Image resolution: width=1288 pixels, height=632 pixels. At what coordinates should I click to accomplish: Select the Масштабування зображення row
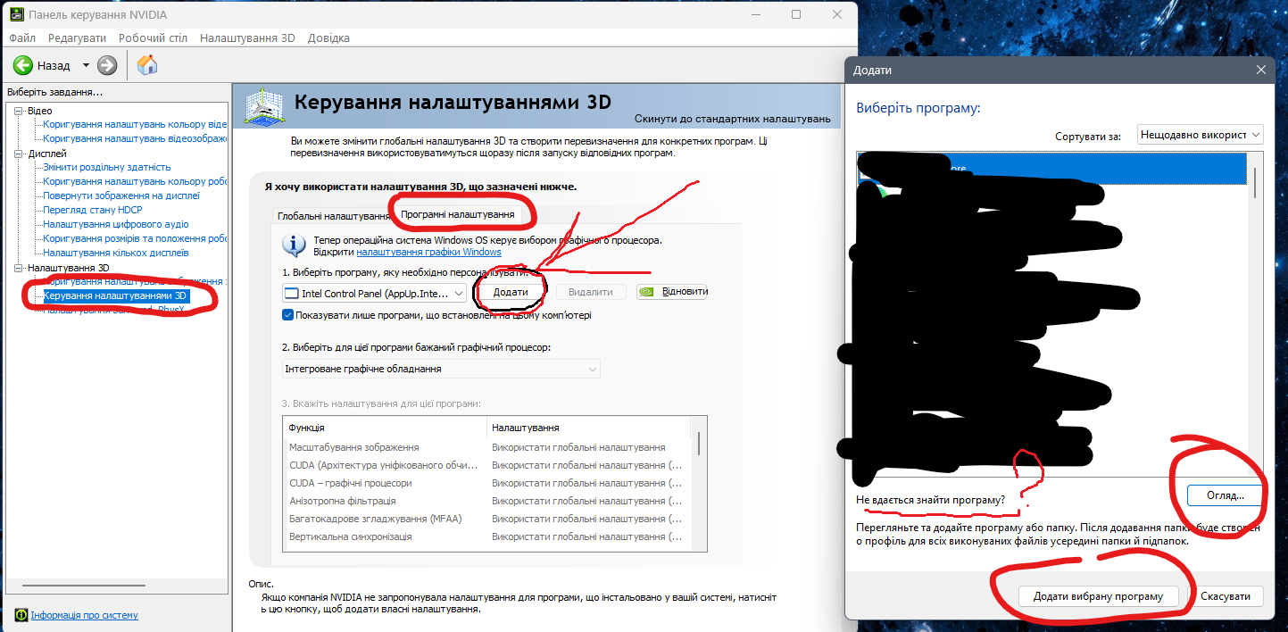click(x=488, y=447)
